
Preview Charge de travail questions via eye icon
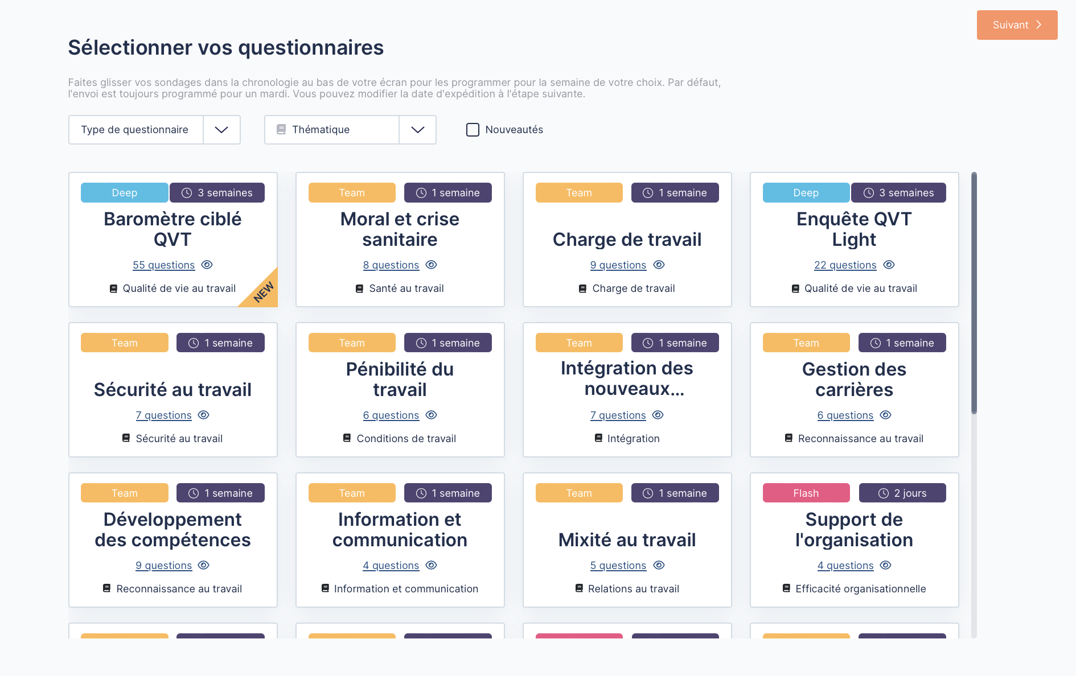(659, 265)
